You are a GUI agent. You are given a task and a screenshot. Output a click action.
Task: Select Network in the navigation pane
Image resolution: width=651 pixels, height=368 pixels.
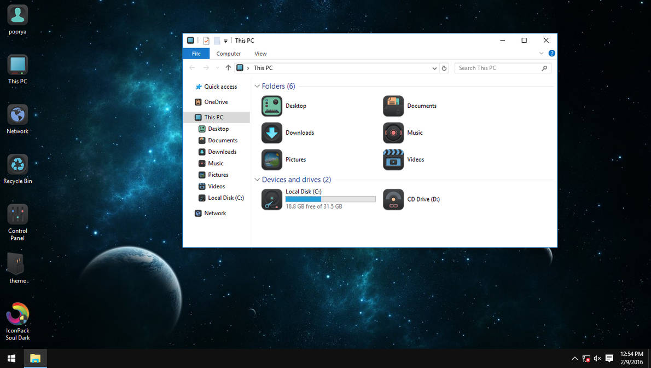point(216,214)
